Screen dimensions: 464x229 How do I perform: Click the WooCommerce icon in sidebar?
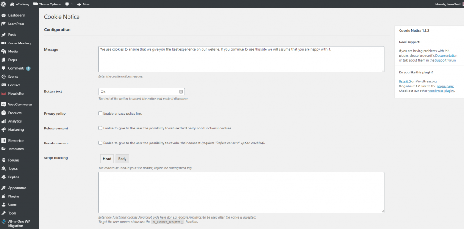[4, 105]
